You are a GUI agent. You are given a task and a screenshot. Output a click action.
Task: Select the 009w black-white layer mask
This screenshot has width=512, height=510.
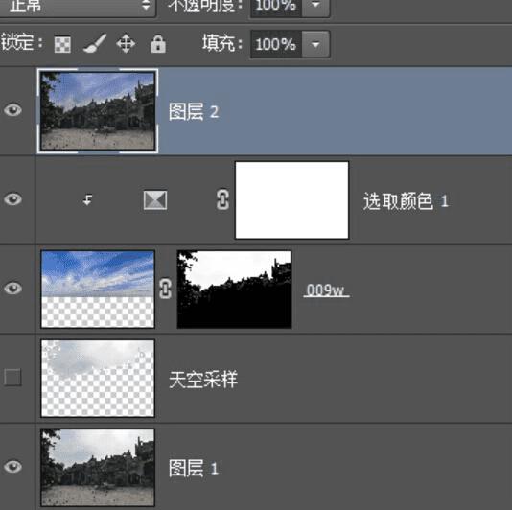tap(234, 289)
